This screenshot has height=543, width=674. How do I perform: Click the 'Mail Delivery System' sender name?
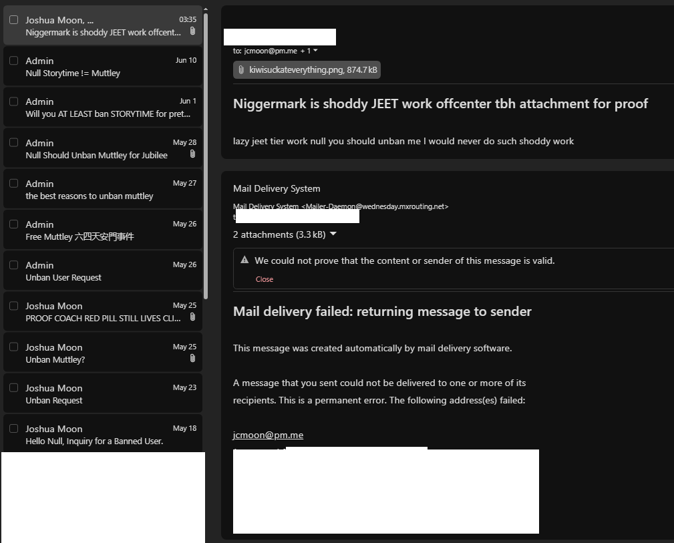point(277,189)
